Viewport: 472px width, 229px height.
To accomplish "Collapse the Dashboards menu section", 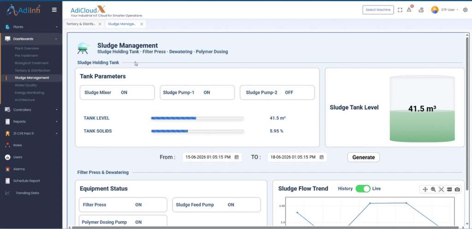I will 31,39.
